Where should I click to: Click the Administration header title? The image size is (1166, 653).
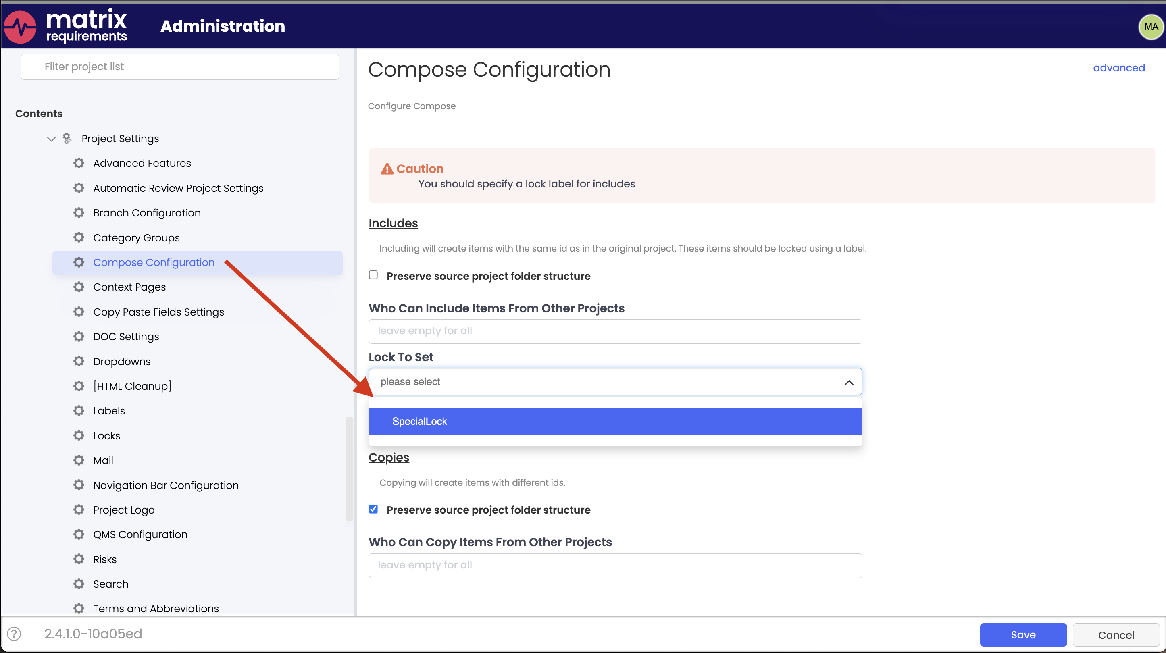tap(223, 26)
